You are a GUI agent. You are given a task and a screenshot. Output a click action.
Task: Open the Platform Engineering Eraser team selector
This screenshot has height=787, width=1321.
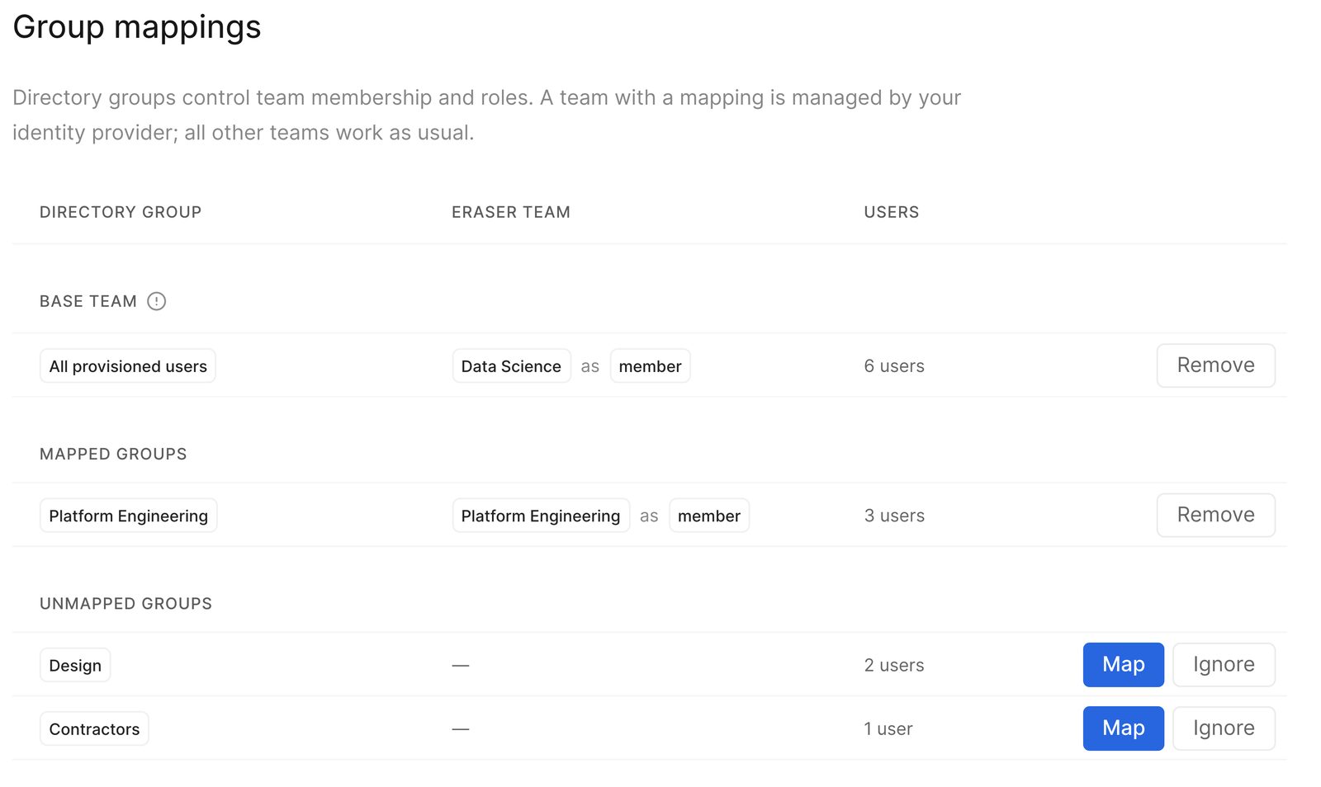(541, 516)
